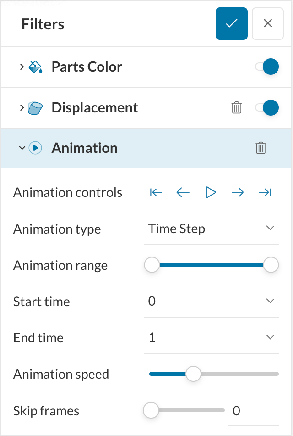
Task: Click the Animation speed slider handle
Action: pos(193,374)
